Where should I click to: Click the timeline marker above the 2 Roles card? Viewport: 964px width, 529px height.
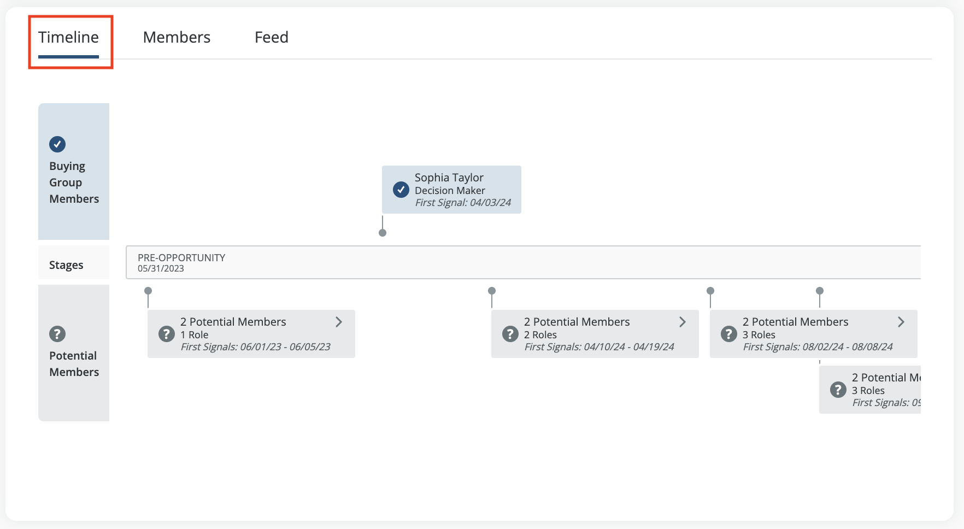click(x=492, y=291)
